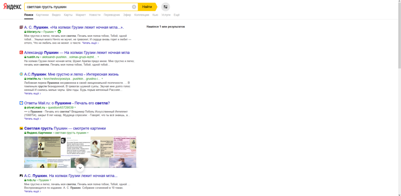
Task: Click the rustih.ru green domain link
Action: click(33, 57)
